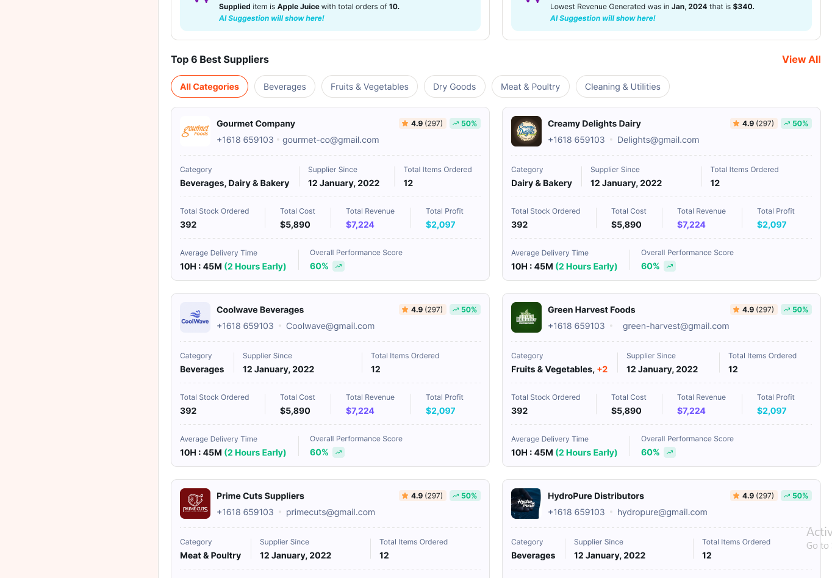The width and height of the screenshot is (832, 578).
Task: Click Creamy Delights Dairy 4.9 star rating
Action: [x=753, y=123]
